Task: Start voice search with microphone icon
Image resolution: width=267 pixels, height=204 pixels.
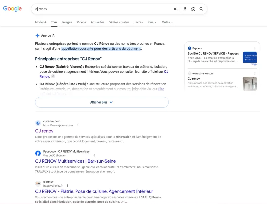Action: pos(185,9)
